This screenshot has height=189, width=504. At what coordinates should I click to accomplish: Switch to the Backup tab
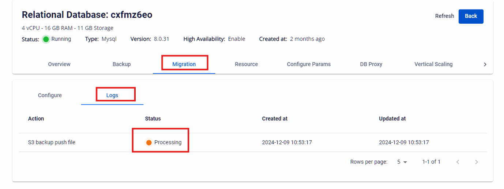point(121,64)
